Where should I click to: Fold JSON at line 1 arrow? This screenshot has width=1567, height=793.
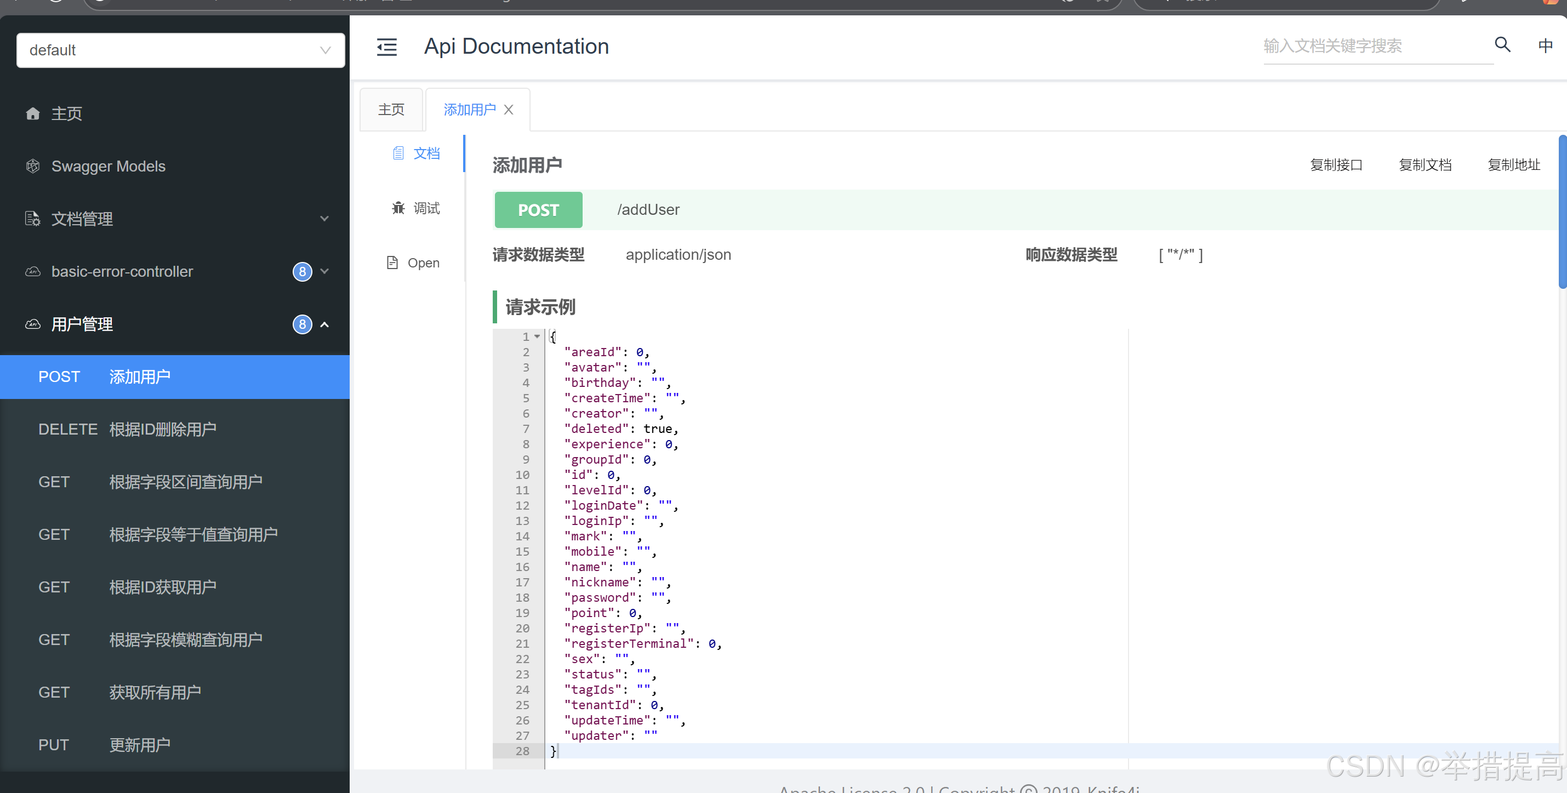[537, 336]
